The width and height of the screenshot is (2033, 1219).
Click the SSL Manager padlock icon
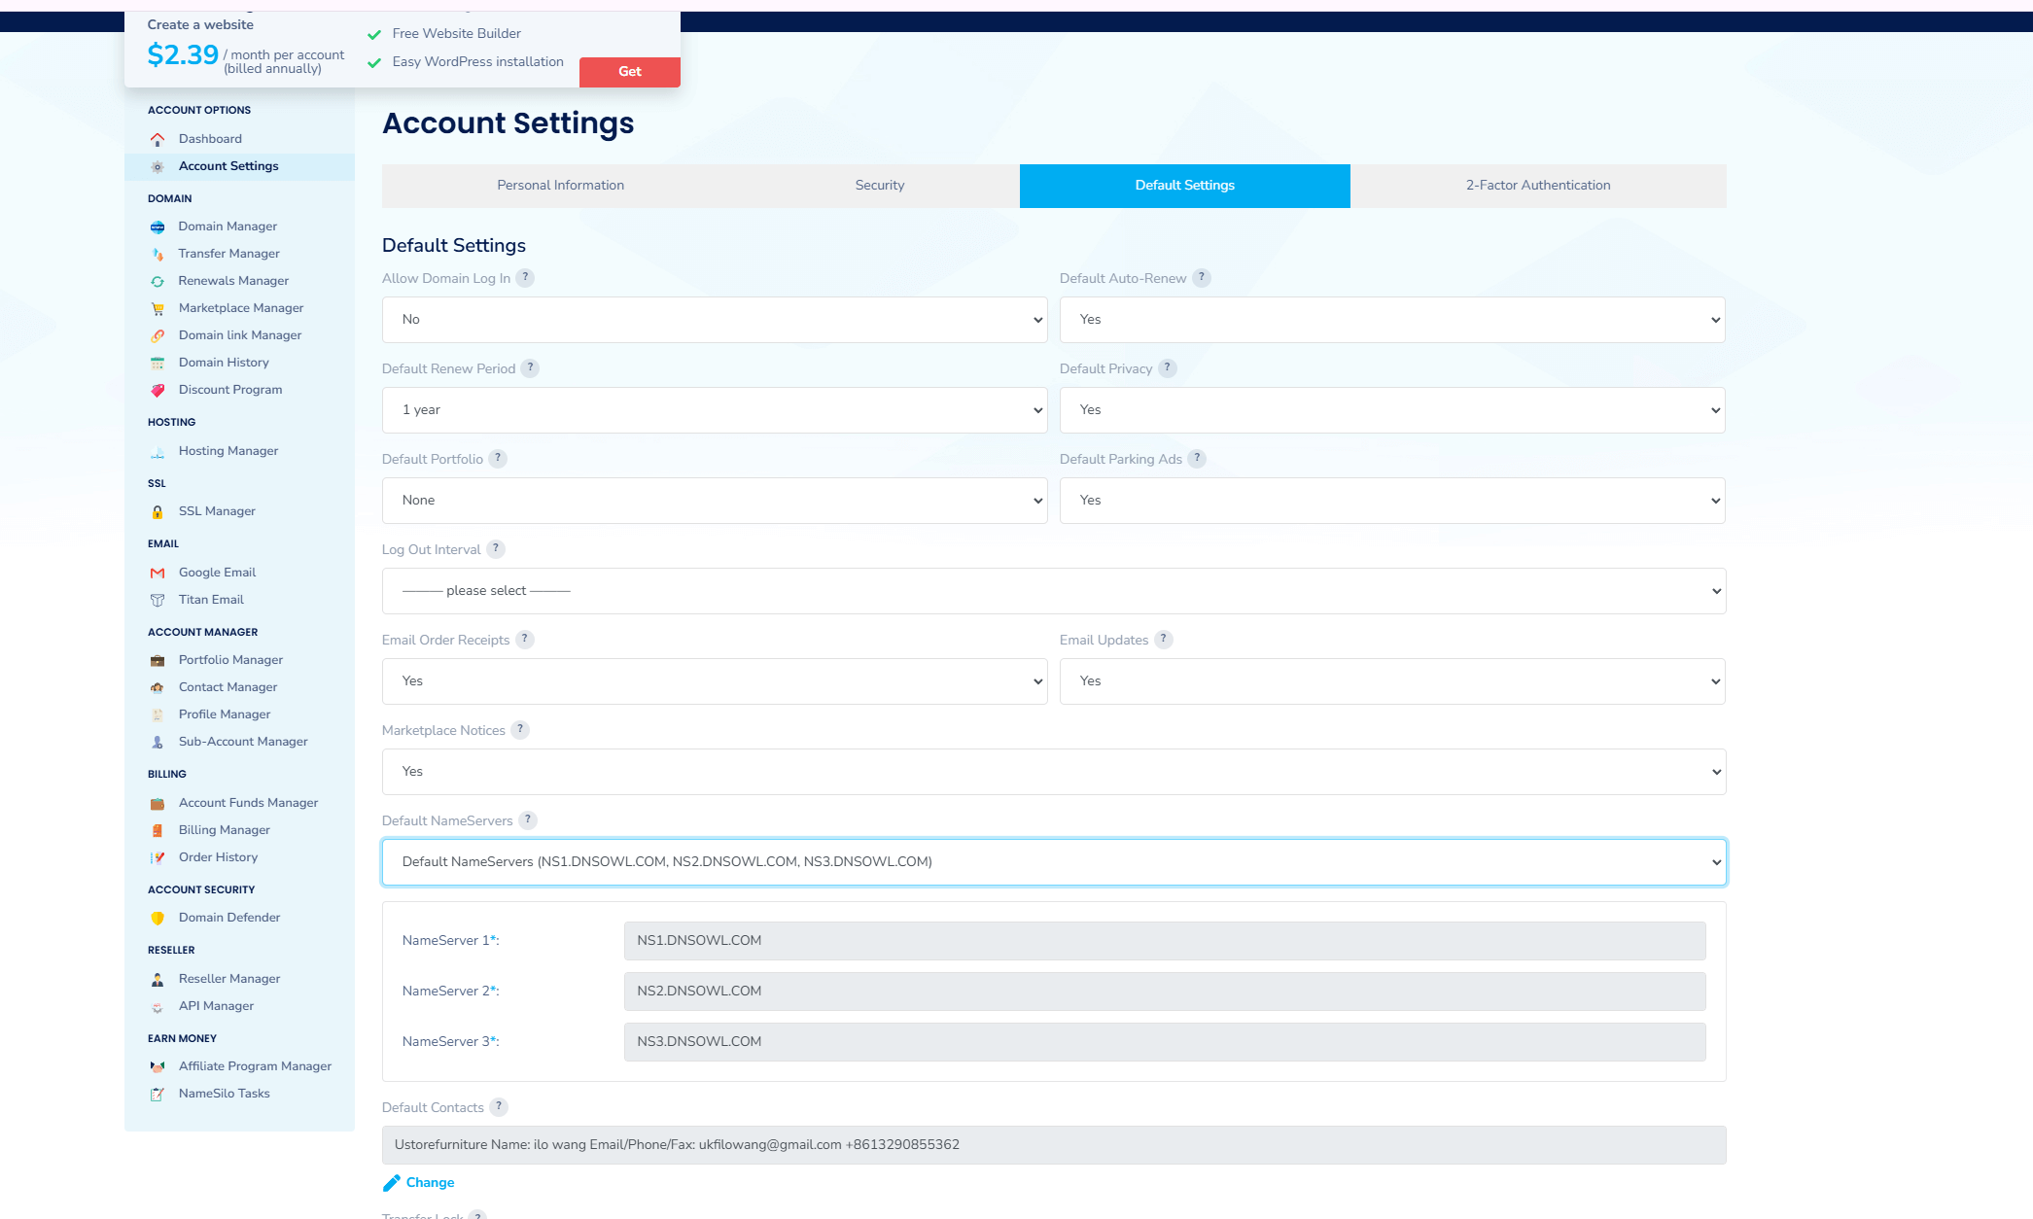(158, 511)
